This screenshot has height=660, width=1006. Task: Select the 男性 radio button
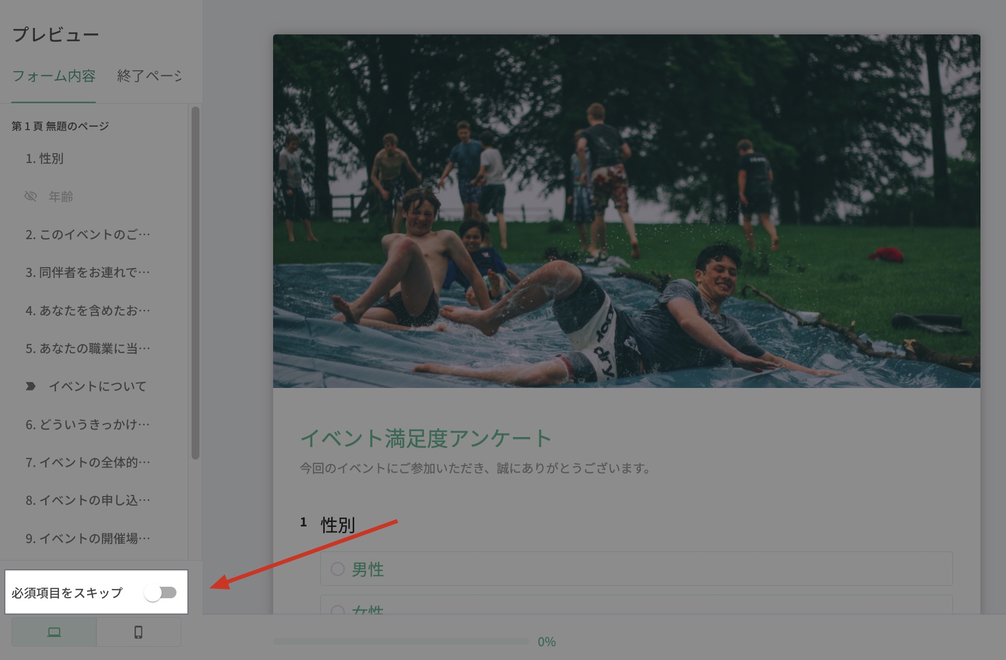coord(337,569)
